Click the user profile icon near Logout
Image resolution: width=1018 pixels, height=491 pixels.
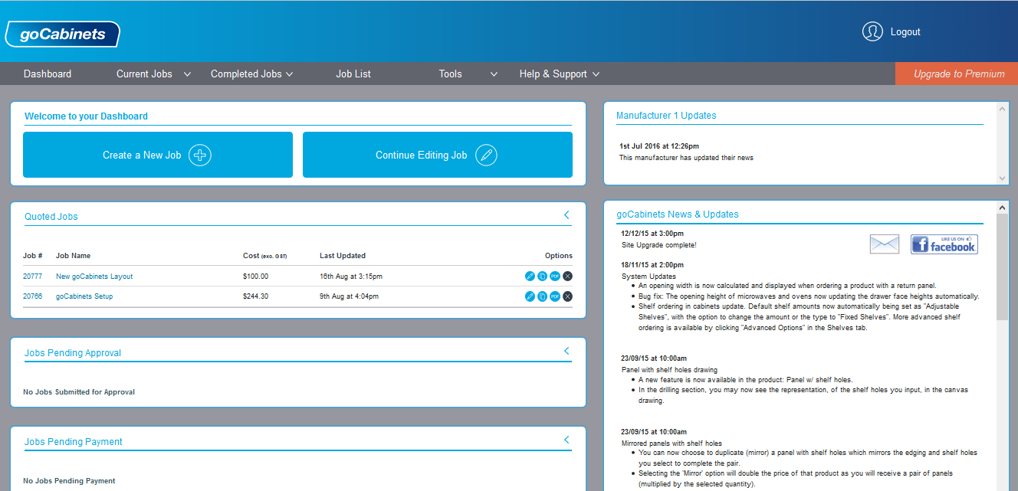[872, 31]
